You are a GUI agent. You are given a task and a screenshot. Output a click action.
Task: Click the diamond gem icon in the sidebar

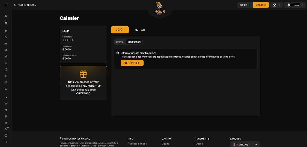click(6, 116)
